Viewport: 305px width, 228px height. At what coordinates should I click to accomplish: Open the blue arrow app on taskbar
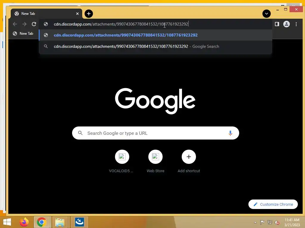point(79,222)
